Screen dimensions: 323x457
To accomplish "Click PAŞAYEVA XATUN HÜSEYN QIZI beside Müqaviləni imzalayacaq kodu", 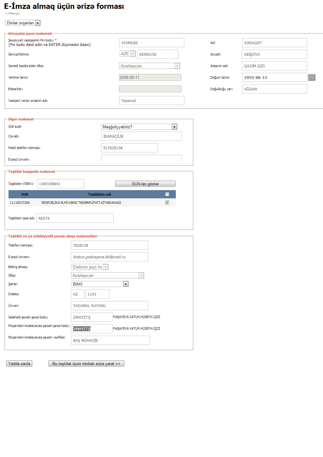I will pyautogui.click(x=137, y=328).
